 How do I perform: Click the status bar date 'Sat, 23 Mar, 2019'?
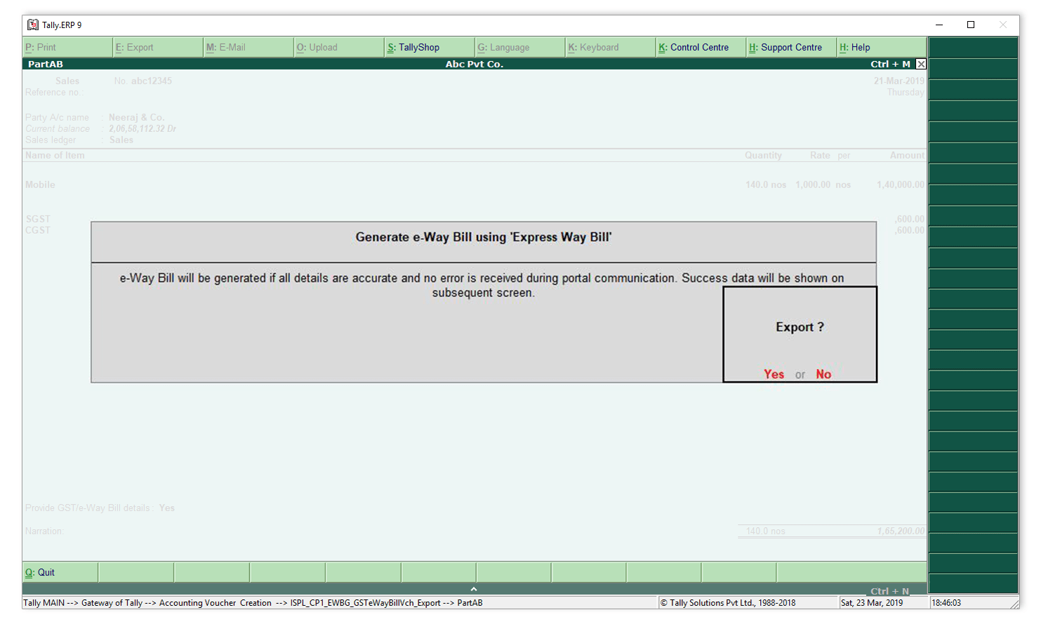point(872,602)
